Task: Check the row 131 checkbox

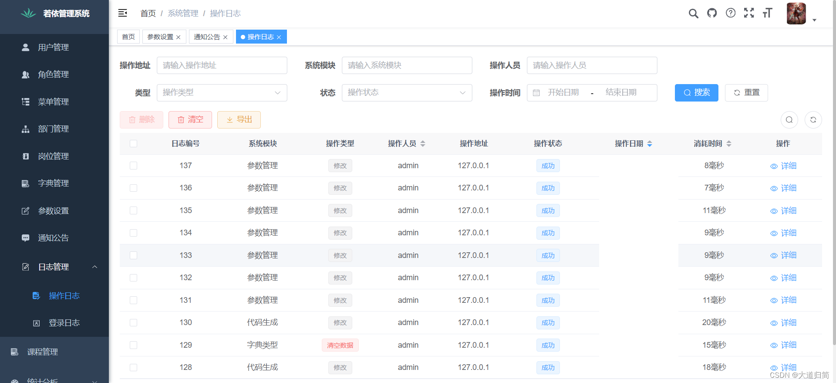Action: [134, 300]
